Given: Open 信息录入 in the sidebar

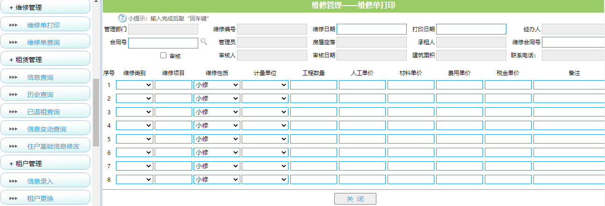Looking at the screenshot, I should coord(45,181).
